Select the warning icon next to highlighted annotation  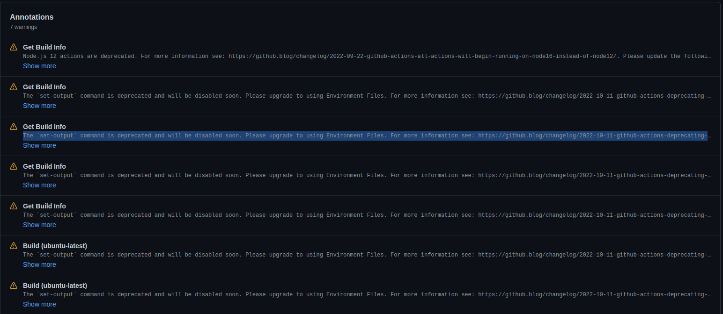click(x=13, y=126)
